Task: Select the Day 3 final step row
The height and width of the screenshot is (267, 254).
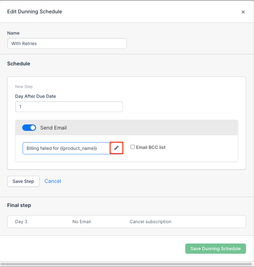Action: (127, 222)
